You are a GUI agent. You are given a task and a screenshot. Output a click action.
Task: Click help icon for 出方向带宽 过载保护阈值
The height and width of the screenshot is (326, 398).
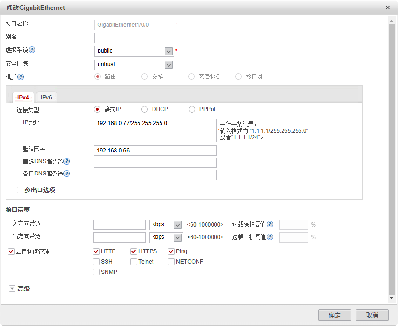pos(270,237)
